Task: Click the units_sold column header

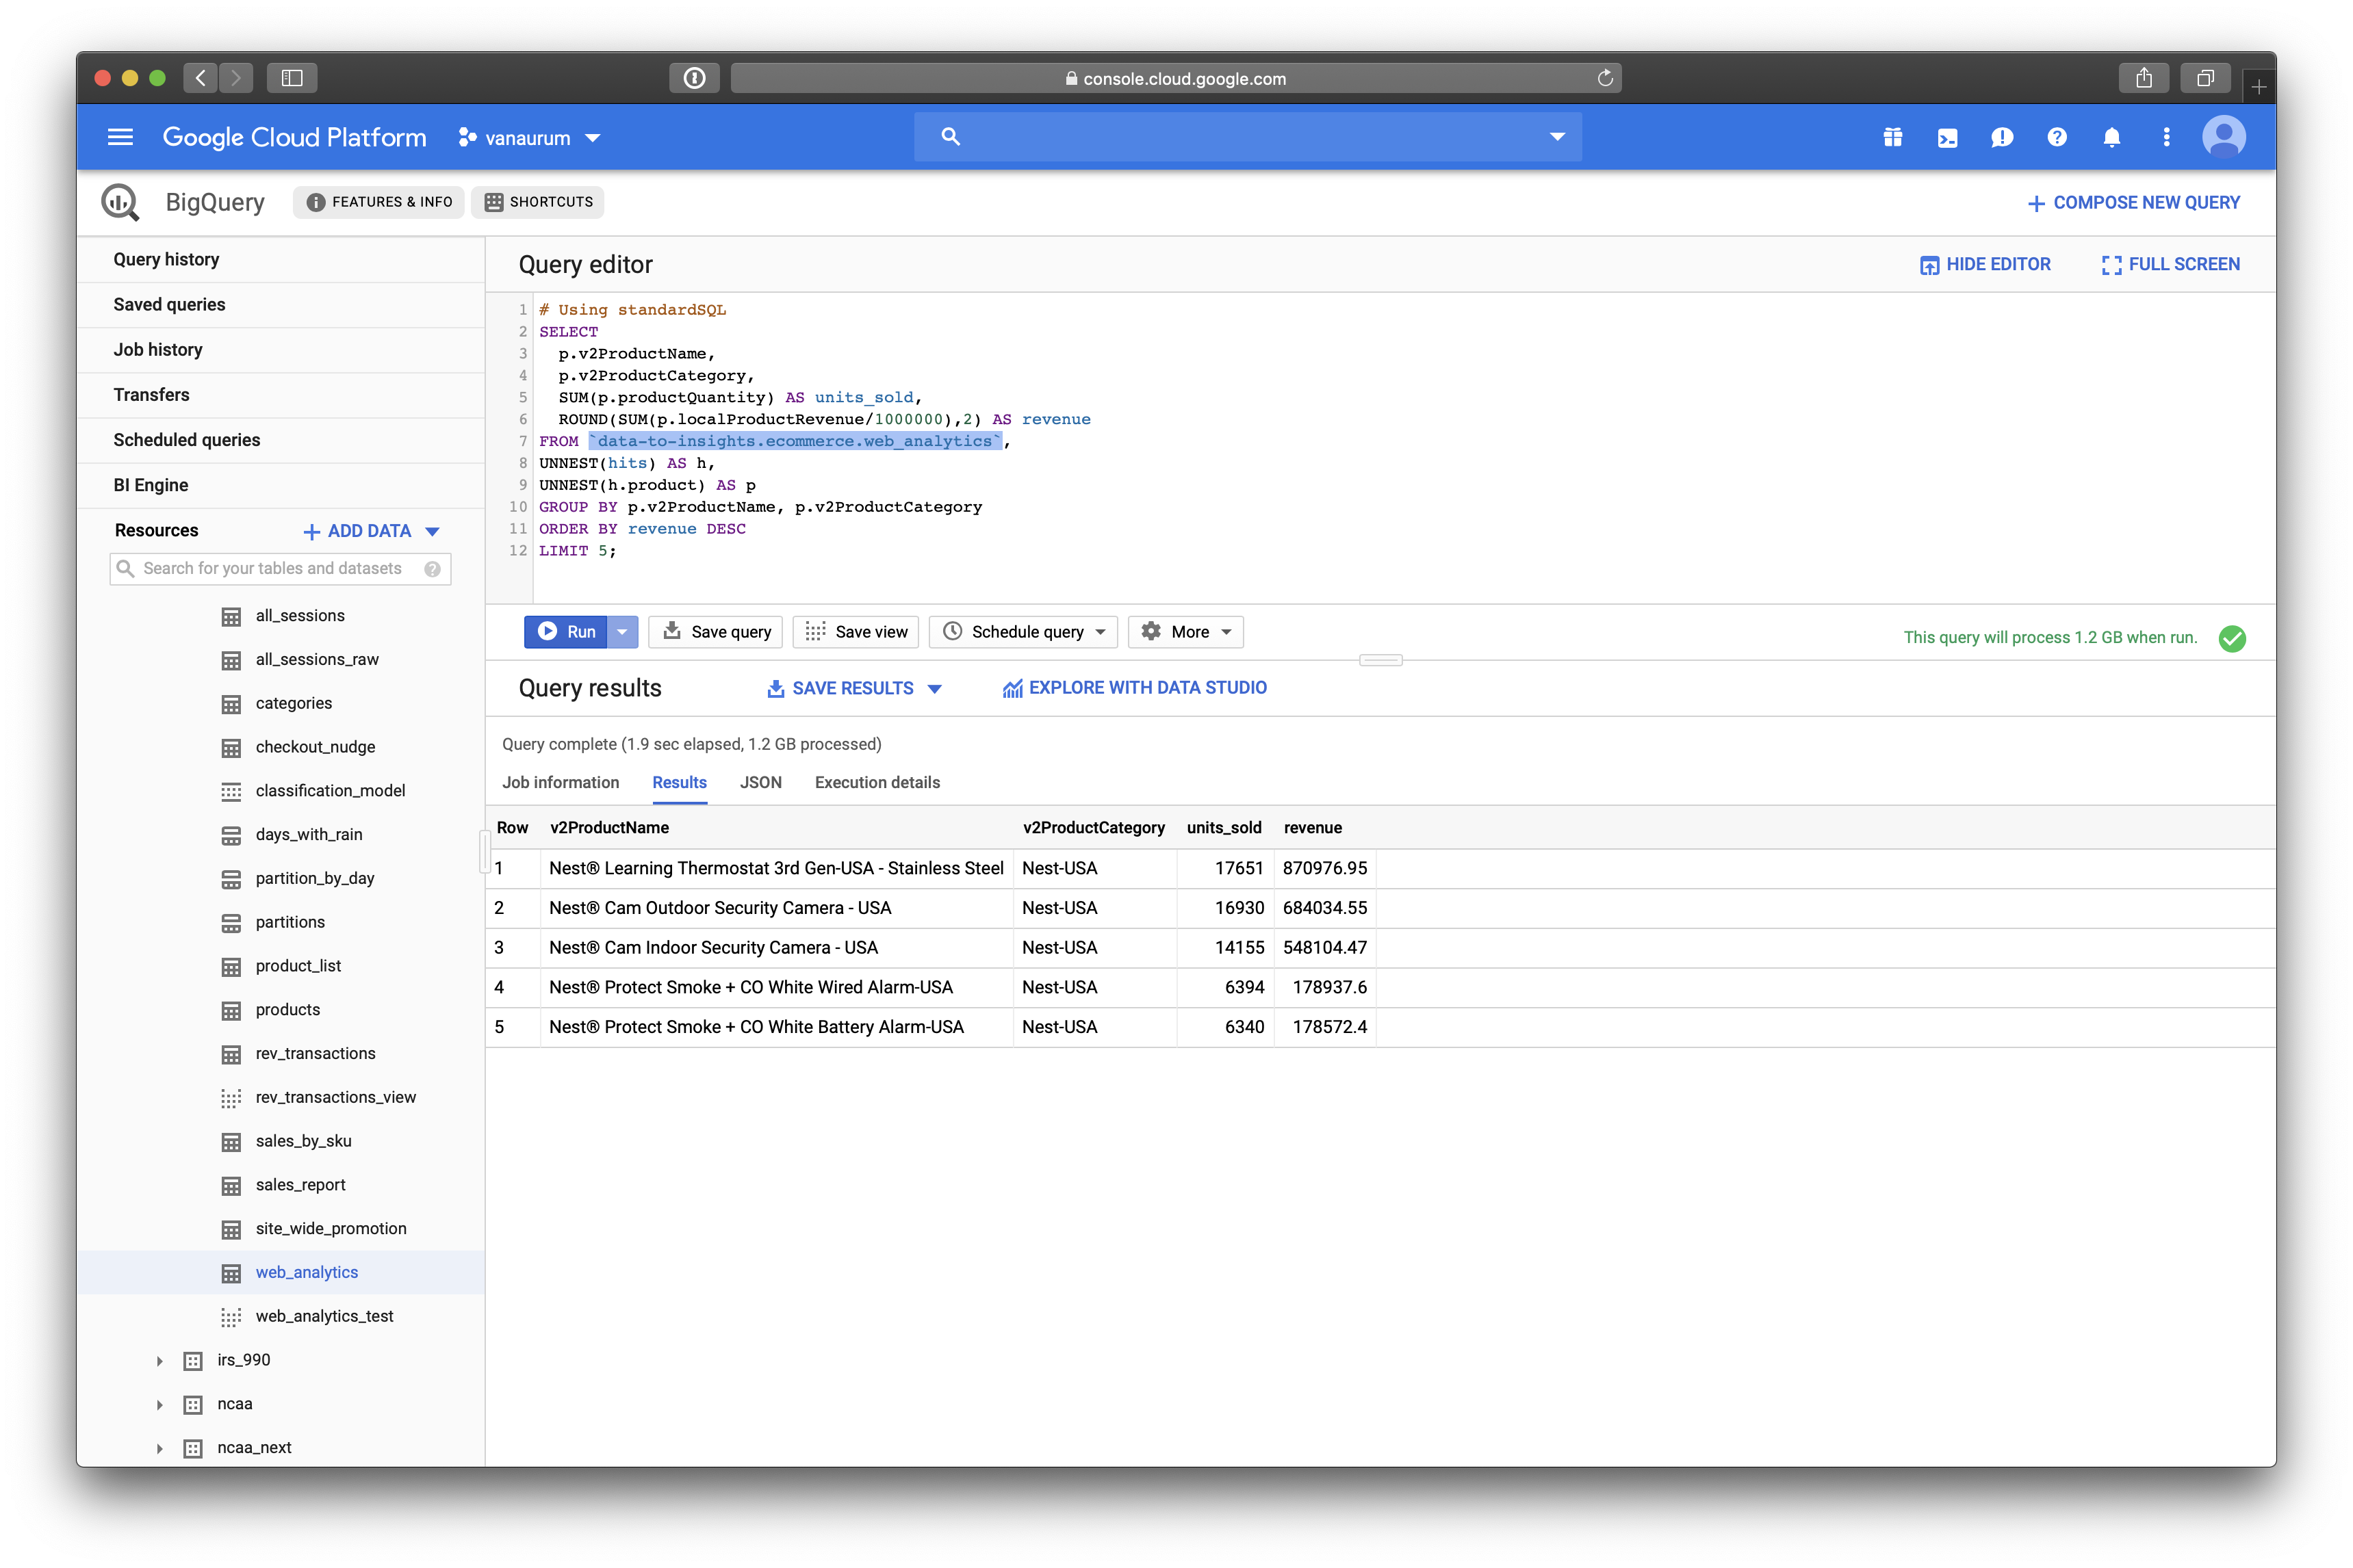Action: 1224,828
